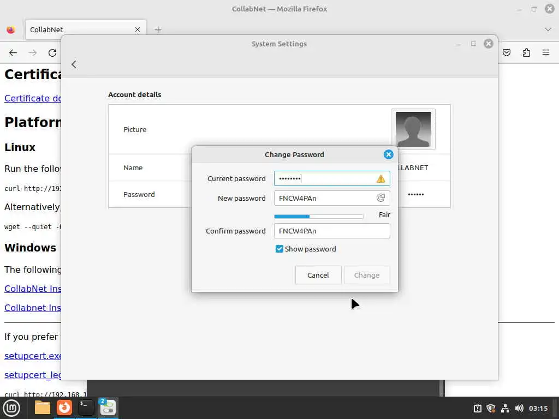The image size is (559, 419).
Task: Click the Picture row label
Action: pyautogui.click(x=135, y=129)
